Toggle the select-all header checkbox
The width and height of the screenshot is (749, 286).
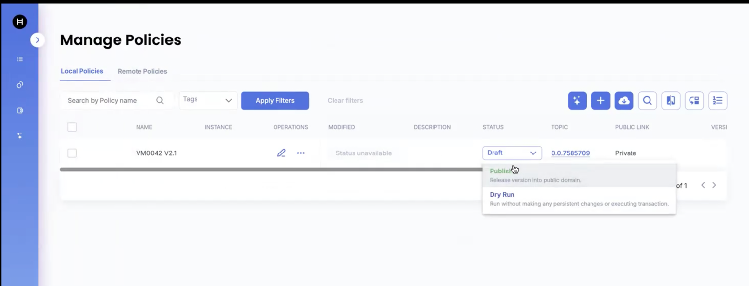[x=72, y=127]
